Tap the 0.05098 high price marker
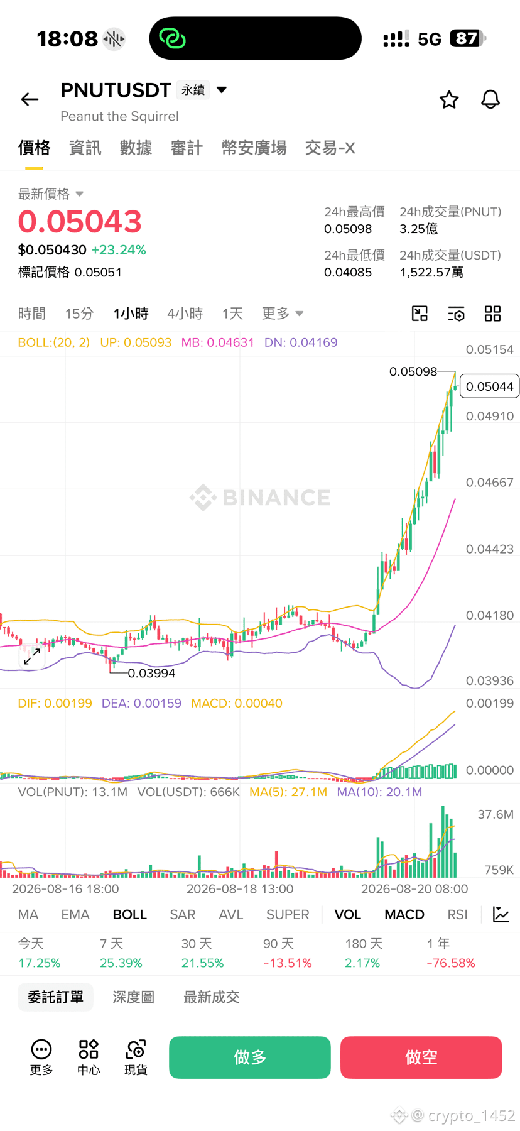 [413, 371]
